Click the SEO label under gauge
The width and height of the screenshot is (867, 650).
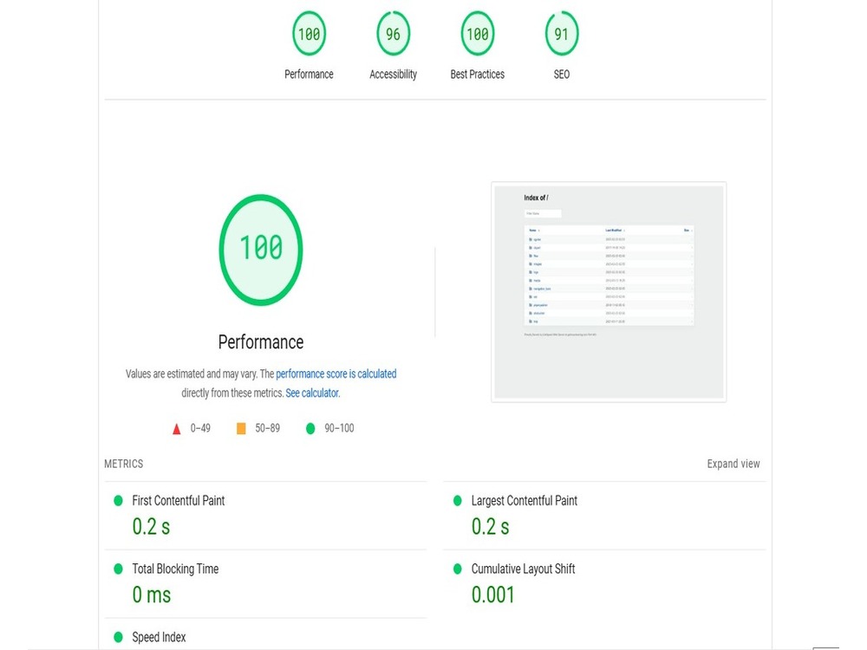(x=562, y=74)
